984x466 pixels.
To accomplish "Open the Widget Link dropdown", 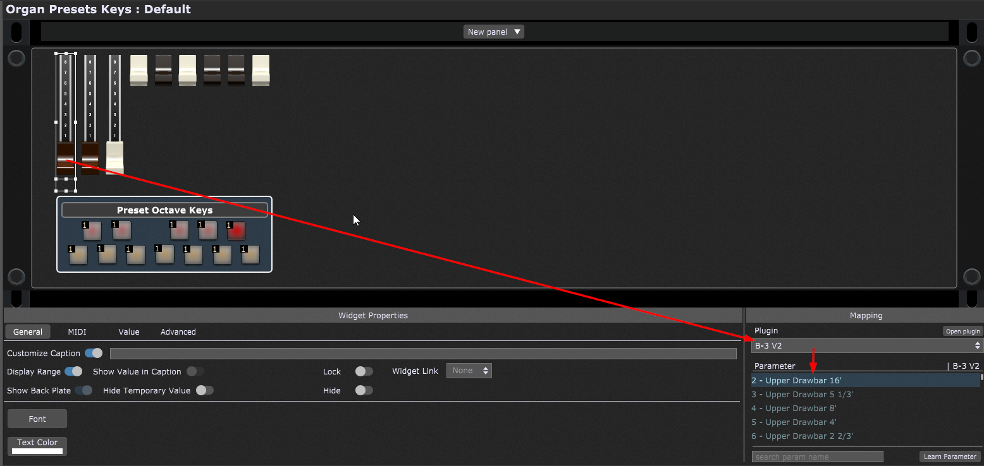I will (x=469, y=371).
